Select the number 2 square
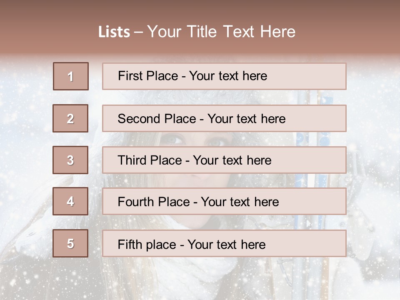 (x=70, y=118)
